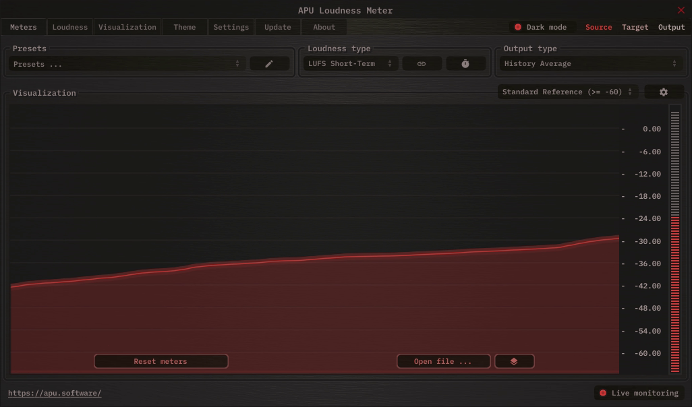Toggle Dark mode
Viewport: 692px width, 407px height.
[540, 27]
